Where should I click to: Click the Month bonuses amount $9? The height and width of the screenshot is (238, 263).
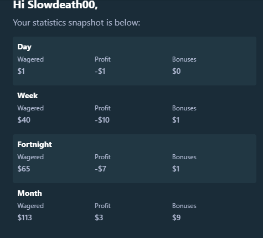[177, 217]
